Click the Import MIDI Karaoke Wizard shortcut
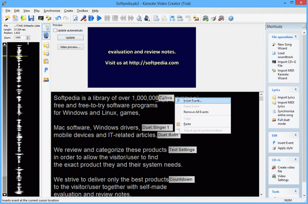This screenshot has width=308, height=204. click(x=286, y=75)
